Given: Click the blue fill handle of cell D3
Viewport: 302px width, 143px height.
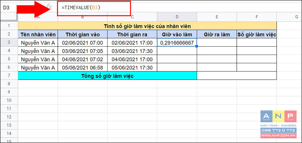Looking at the screenshot, I should (x=197, y=46).
